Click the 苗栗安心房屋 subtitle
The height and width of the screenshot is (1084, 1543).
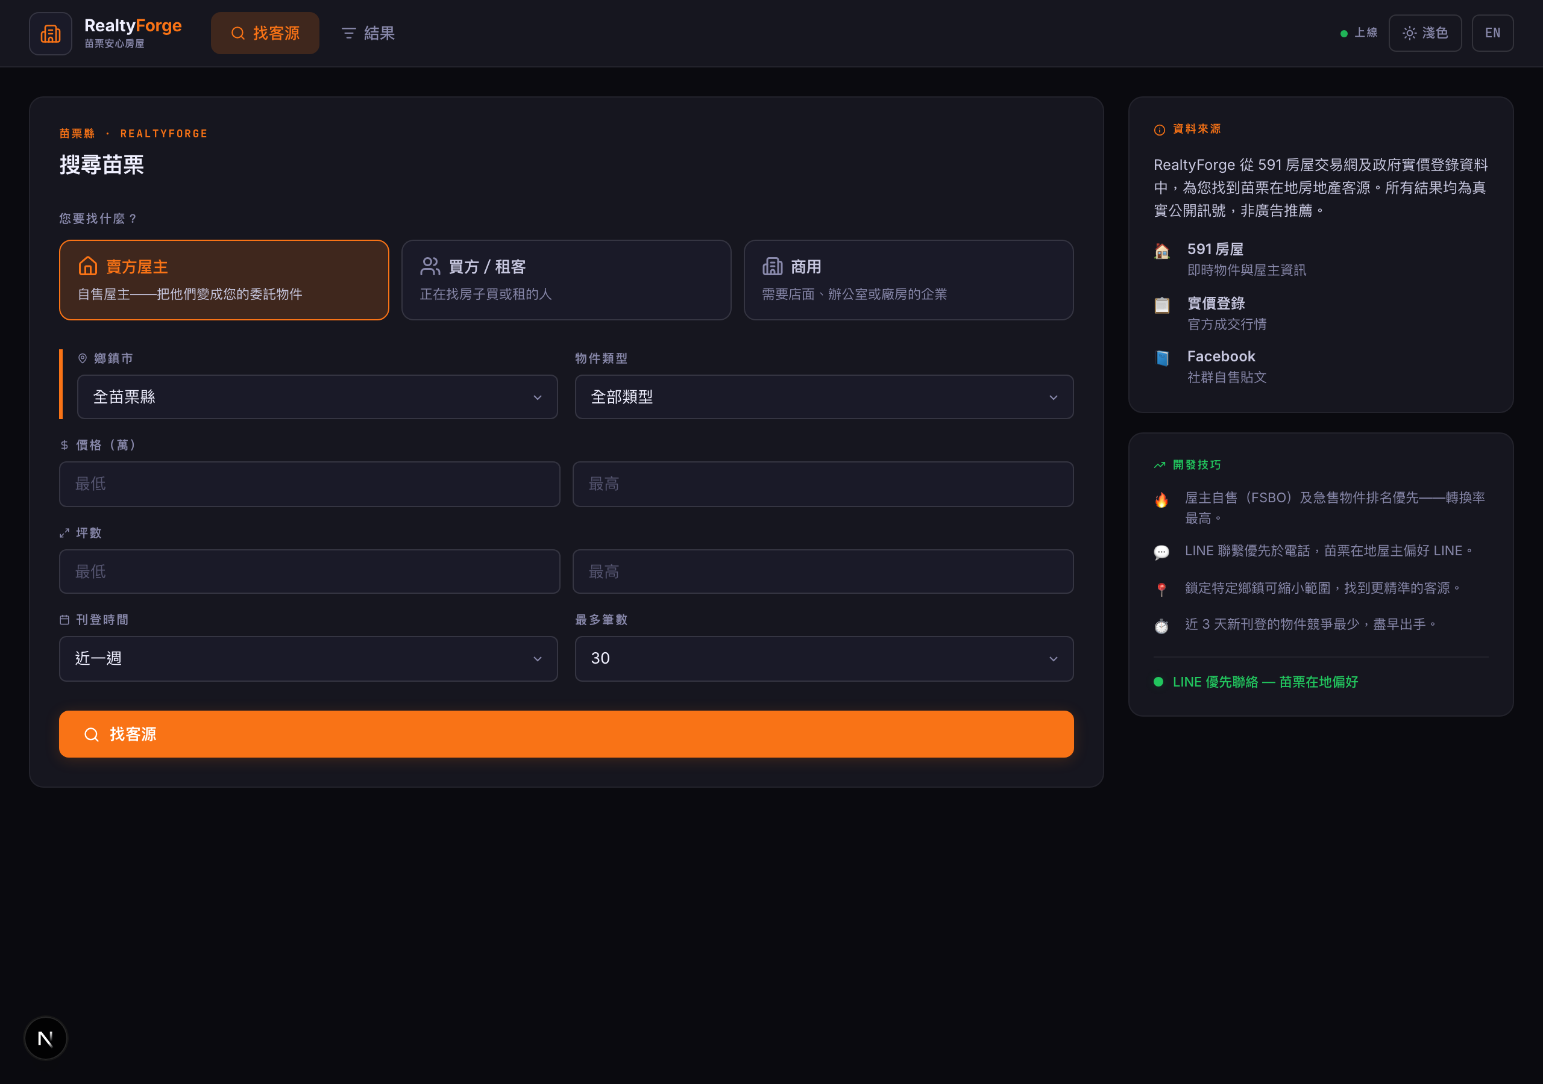coord(115,43)
